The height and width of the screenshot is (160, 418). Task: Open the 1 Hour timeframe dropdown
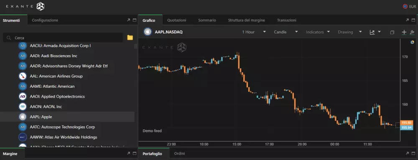[254, 32]
